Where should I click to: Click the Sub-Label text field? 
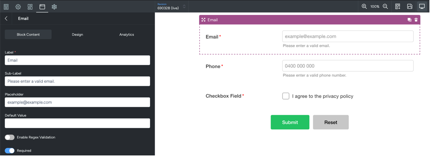(77, 81)
